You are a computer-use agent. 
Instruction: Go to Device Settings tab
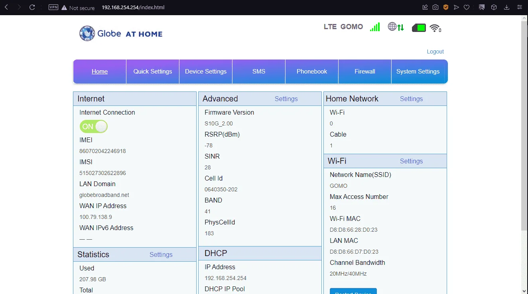pyautogui.click(x=206, y=72)
